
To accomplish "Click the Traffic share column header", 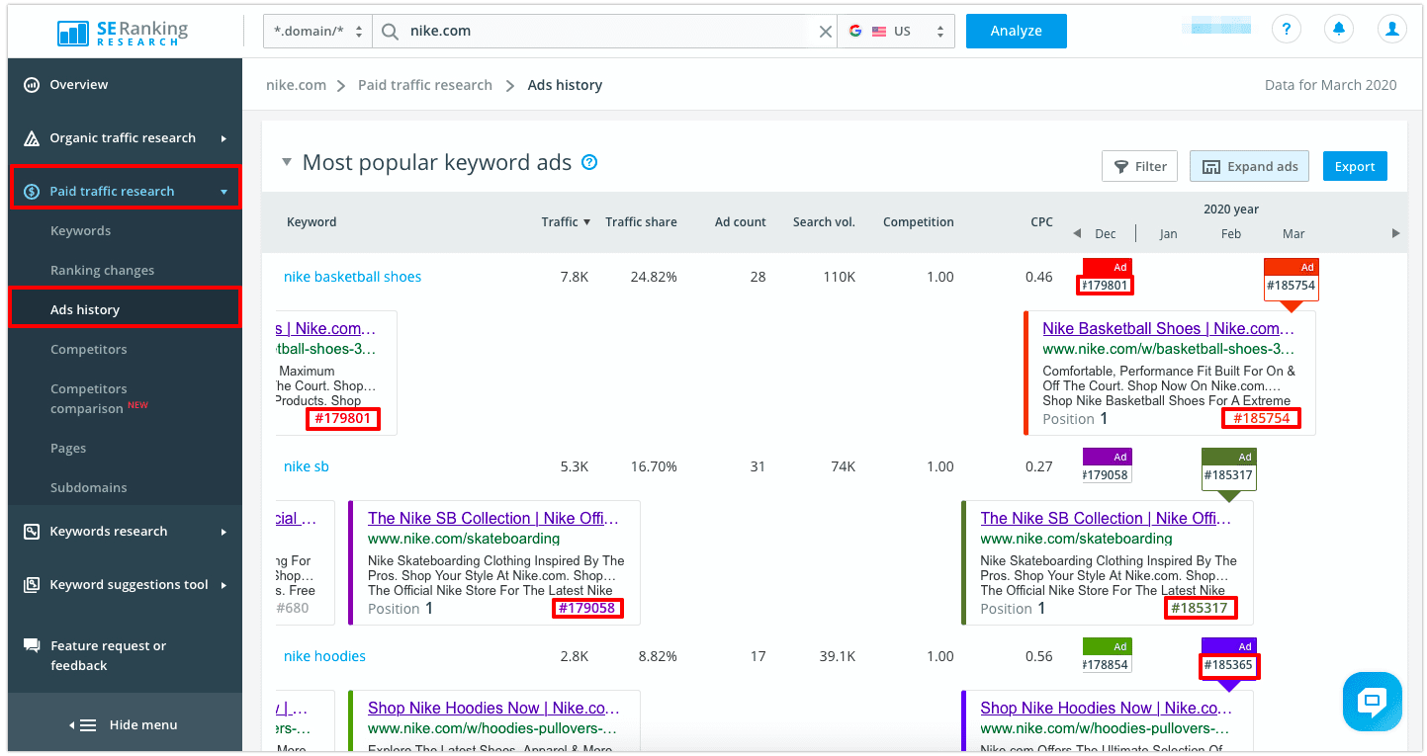I will click(x=641, y=222).
